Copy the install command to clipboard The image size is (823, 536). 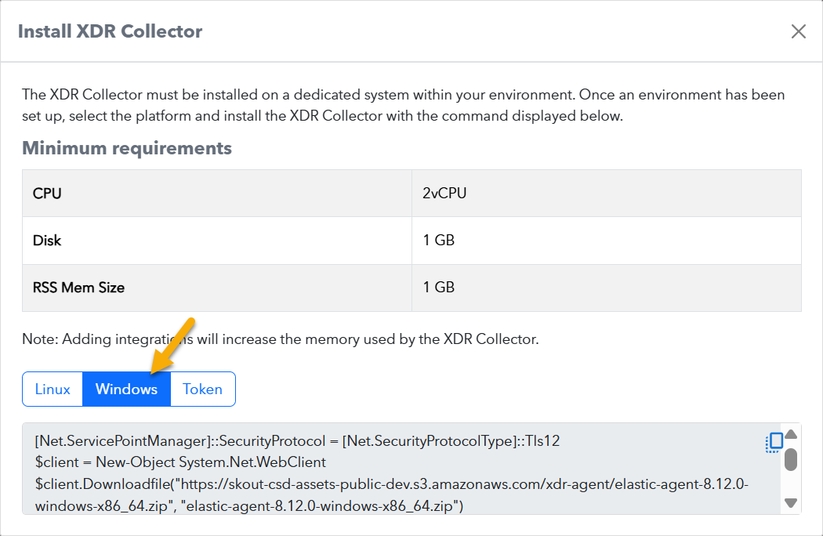(x=774, y=443)
